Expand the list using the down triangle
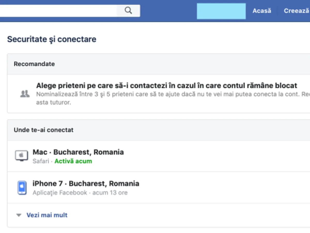Image resolution: width=310 pixels, height=233 pixels. point(19,215)
